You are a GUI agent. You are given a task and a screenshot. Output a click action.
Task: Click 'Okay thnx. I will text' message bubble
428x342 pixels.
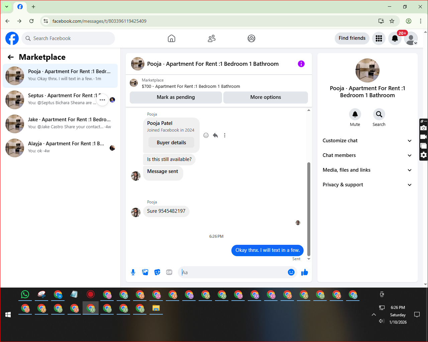coord(267,250)
